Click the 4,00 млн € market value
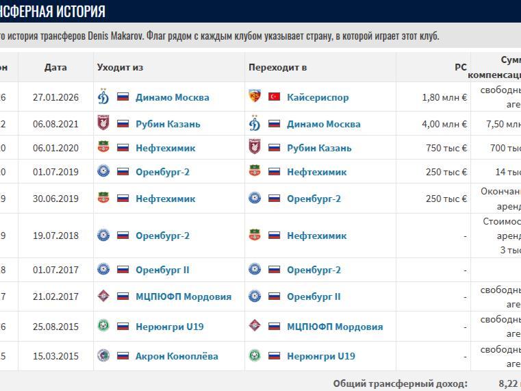Image resolution: width=521 pixels, height=391 pixels. click(444, 124)
